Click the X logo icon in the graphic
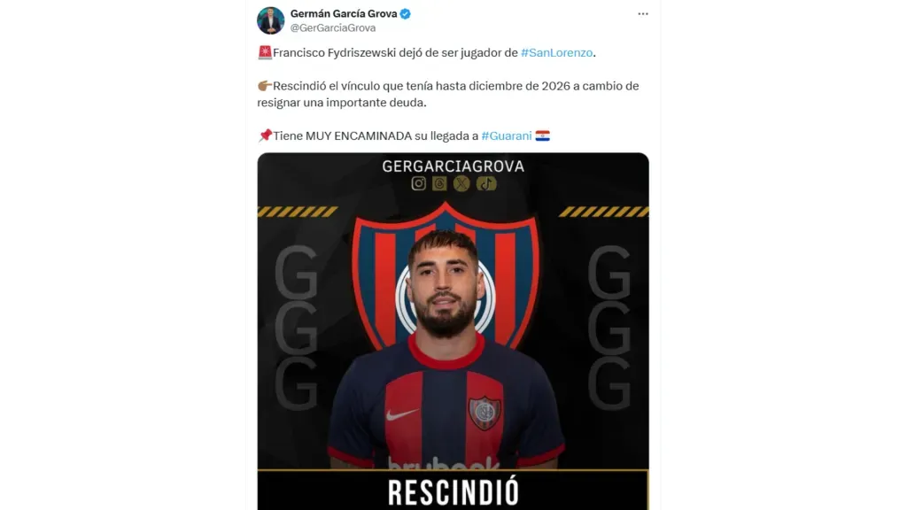907x510 pixels. click(461, 184)
